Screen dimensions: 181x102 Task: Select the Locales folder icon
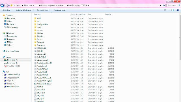point(35,30)
